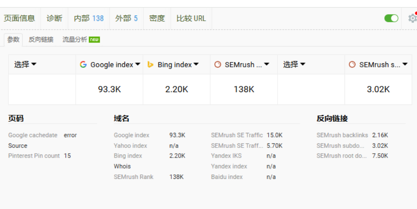Switch to the 密度 tab
Screen dimensions: 417x209
[x=157, y=18]
